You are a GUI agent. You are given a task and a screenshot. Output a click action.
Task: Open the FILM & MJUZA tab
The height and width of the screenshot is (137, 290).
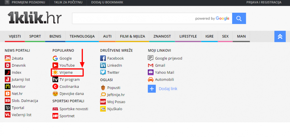(133, 36)
